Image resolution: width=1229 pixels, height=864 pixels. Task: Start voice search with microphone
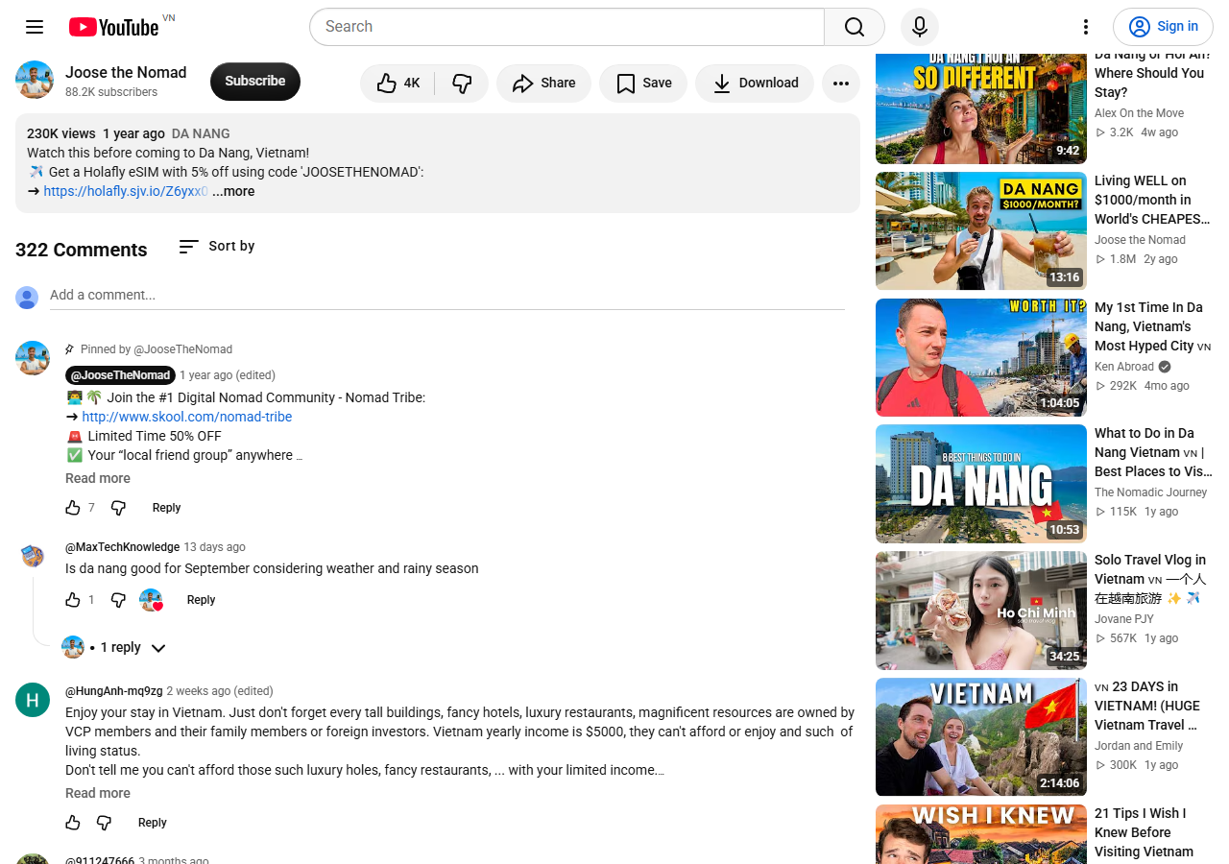click(920, 27)
